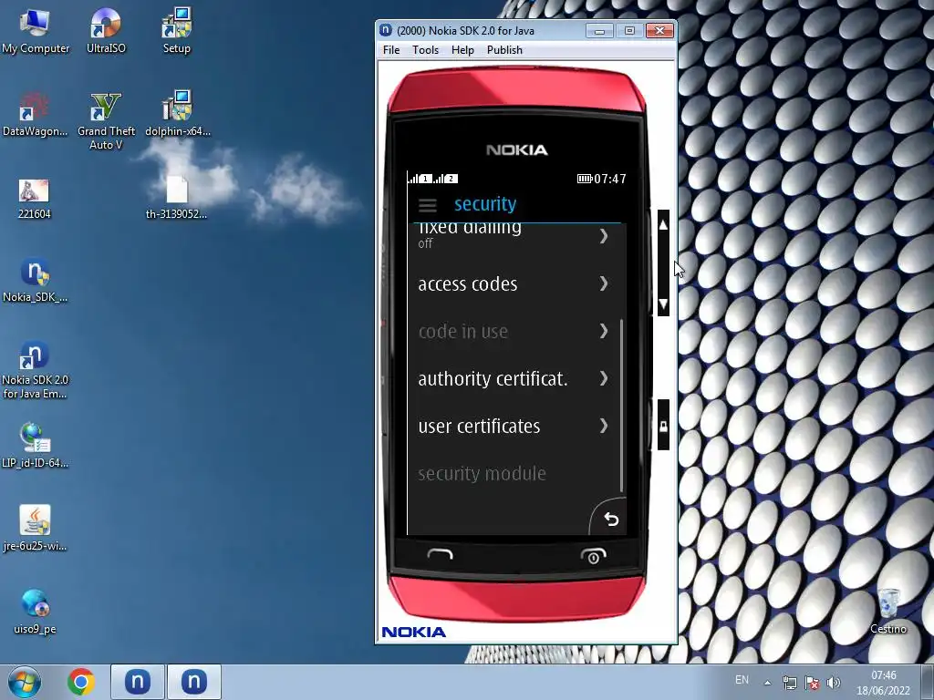Image resolution: width=934 pixels, height=700 pixels.
Task: Open UltraISO desktop shortcut
Action: 106,32
